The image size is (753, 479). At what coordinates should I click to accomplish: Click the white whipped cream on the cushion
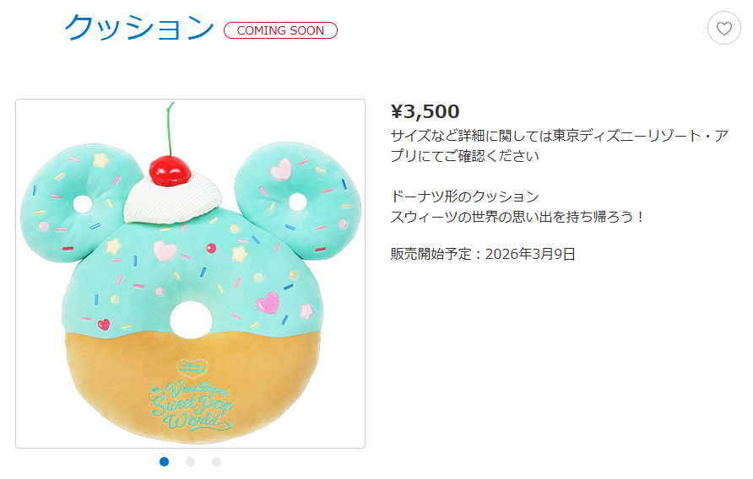point(173,202)
